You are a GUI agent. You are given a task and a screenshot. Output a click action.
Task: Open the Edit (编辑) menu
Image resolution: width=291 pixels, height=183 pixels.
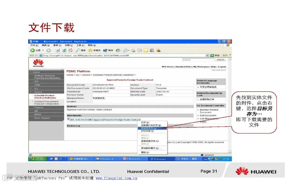pos(46,45)
